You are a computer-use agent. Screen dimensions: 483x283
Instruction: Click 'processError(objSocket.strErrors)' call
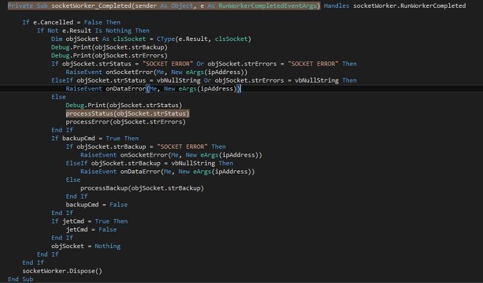pyautogui.click(x=126, y=122)
